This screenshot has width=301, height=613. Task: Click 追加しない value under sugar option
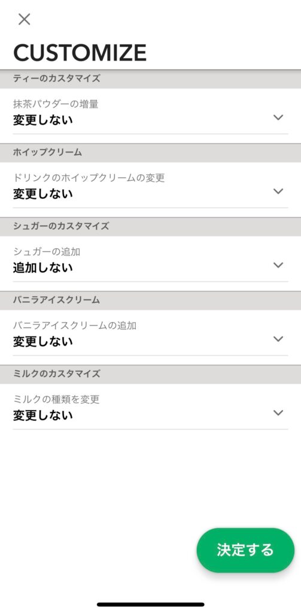click(43, 268)
